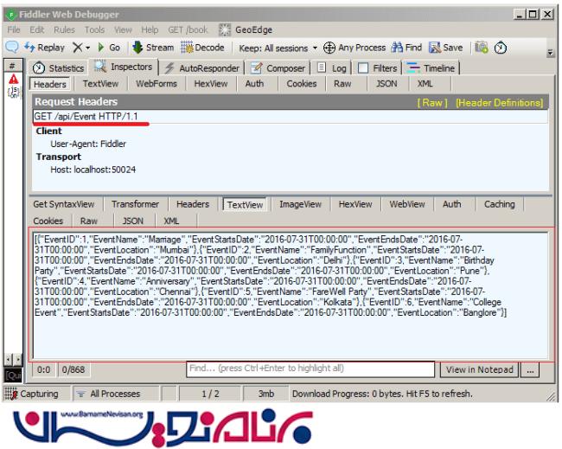Open Find with the binoculars icon
This screenshot has width=562, height=449.
point(406,48)
